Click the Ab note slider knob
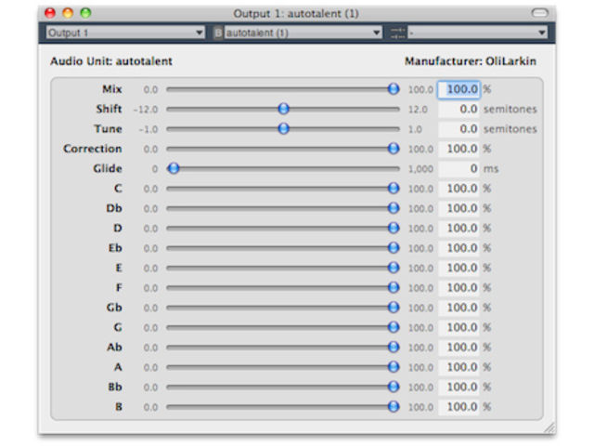Image resolution: width=594 pixels, height=447 pixels. coord(394,347)
